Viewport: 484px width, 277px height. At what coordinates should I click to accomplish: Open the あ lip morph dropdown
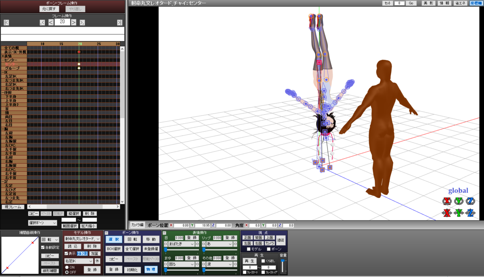pos(220,244)
